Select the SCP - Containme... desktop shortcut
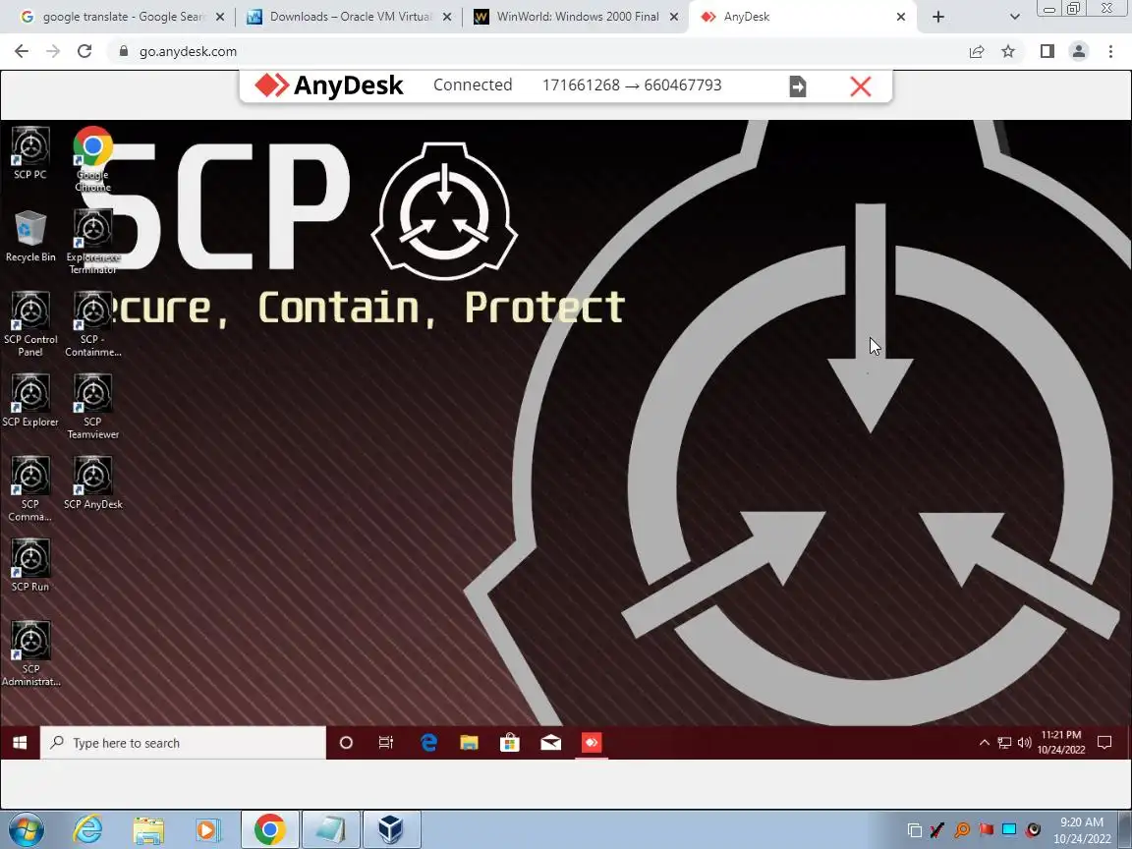 pyautogui.click(x=92, y=324)
